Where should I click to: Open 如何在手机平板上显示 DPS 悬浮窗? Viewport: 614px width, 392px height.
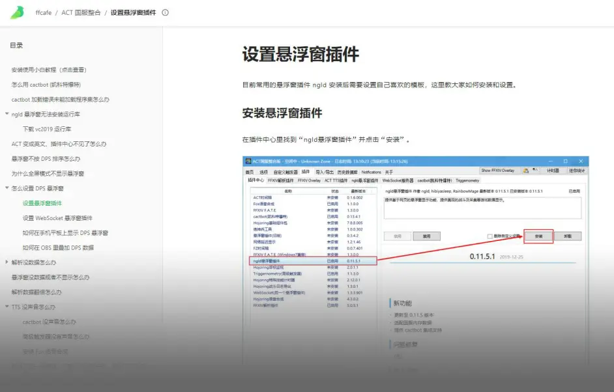tap(65, 232)
